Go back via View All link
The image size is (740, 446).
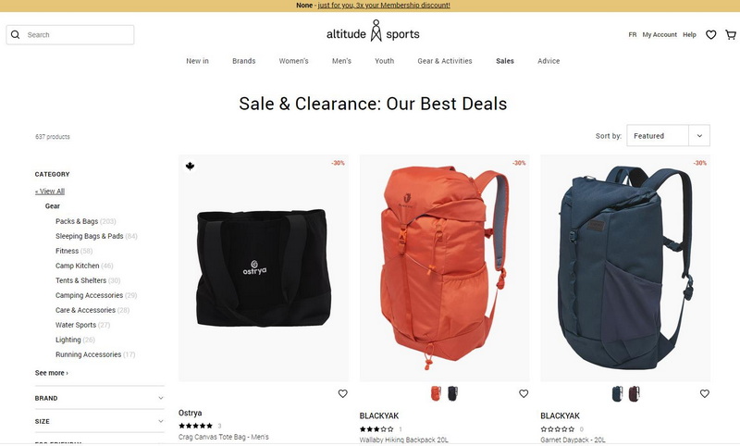point(50,192)
